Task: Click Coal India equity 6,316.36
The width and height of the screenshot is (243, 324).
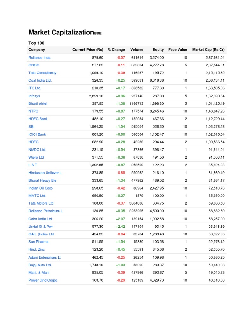Action: [x=157, y=81]
